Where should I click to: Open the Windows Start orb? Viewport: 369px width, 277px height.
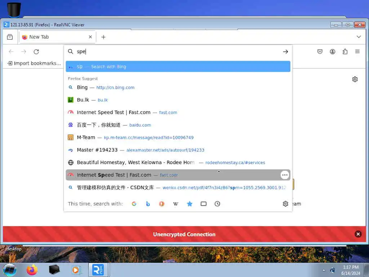click(x=10, y=270)
